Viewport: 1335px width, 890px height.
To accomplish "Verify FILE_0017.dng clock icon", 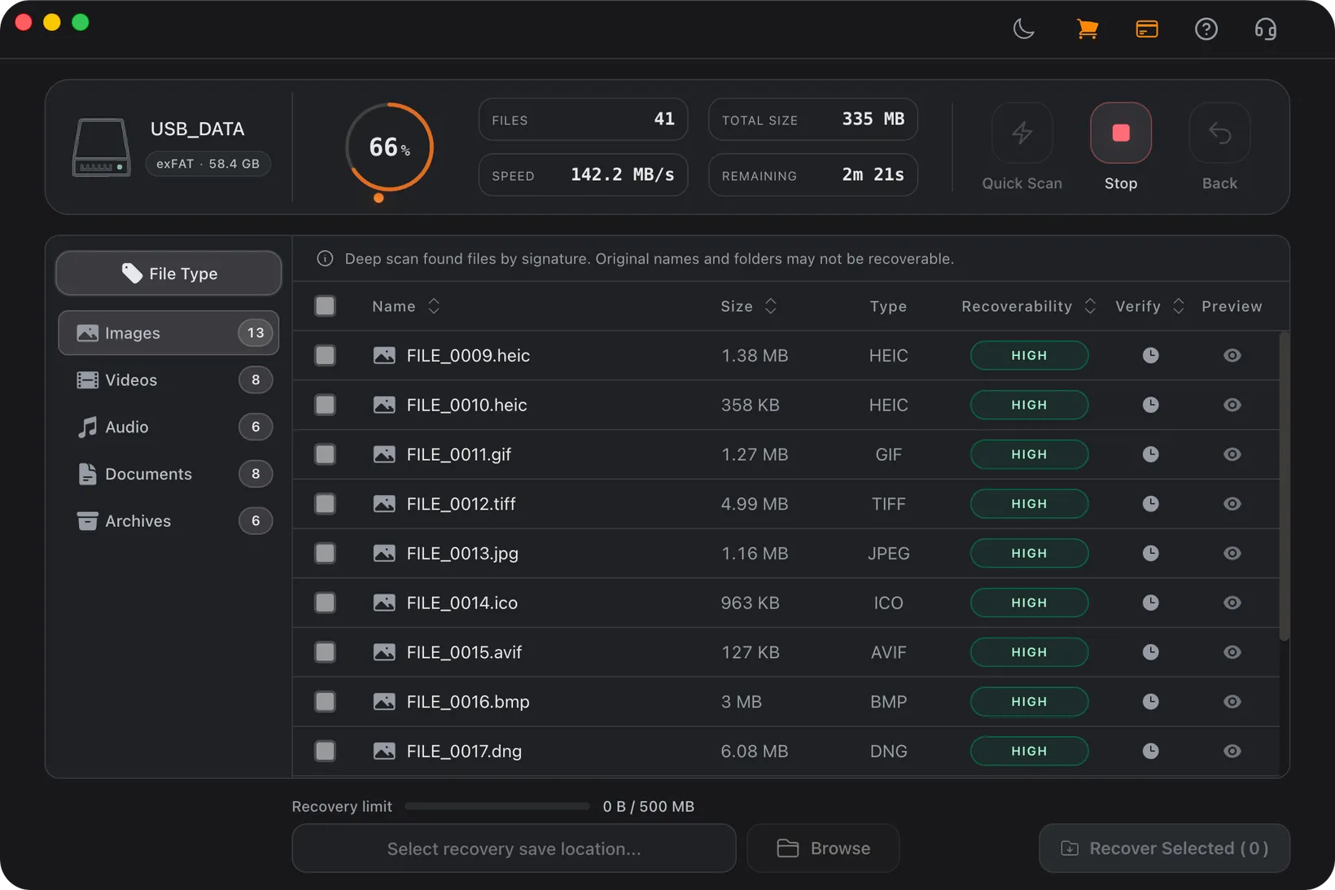I will (x=1150, y=751).
